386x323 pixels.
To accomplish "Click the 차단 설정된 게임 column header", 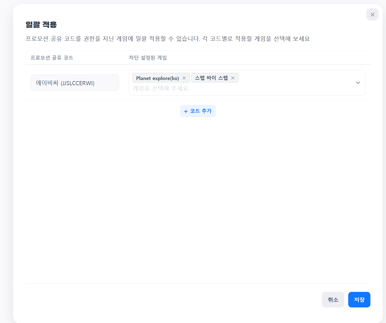I will [148, 58].
